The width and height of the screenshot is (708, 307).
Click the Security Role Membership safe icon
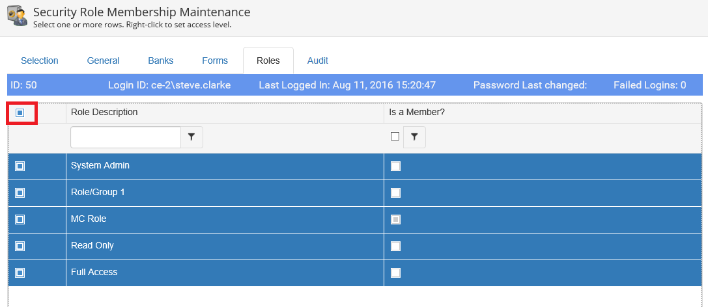click(16, 16)
